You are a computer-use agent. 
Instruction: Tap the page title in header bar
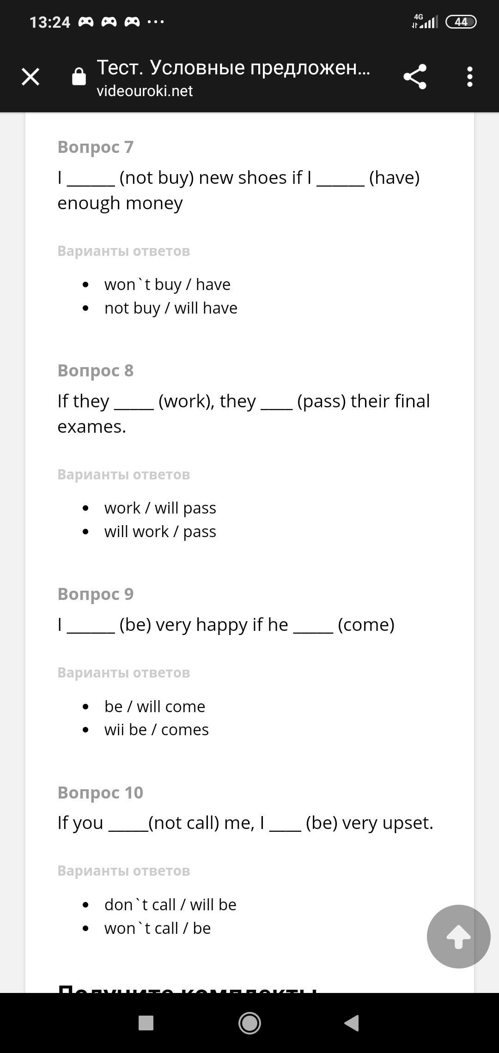(x=233, y=68)
